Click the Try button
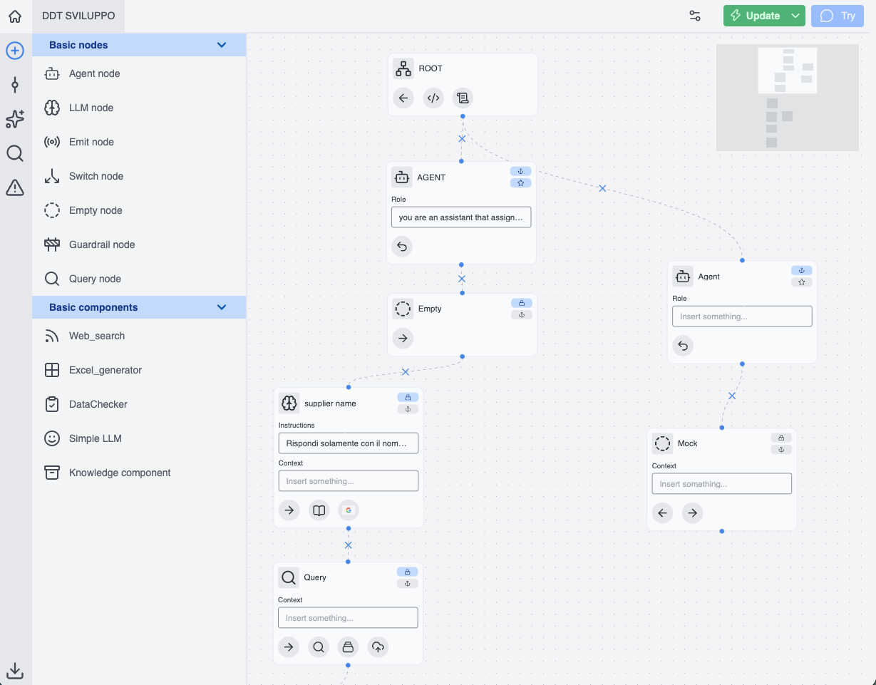Screen dimensions: 876x685 (838, 16)
